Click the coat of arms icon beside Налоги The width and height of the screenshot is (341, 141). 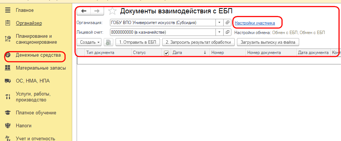[x=8, y=125]
